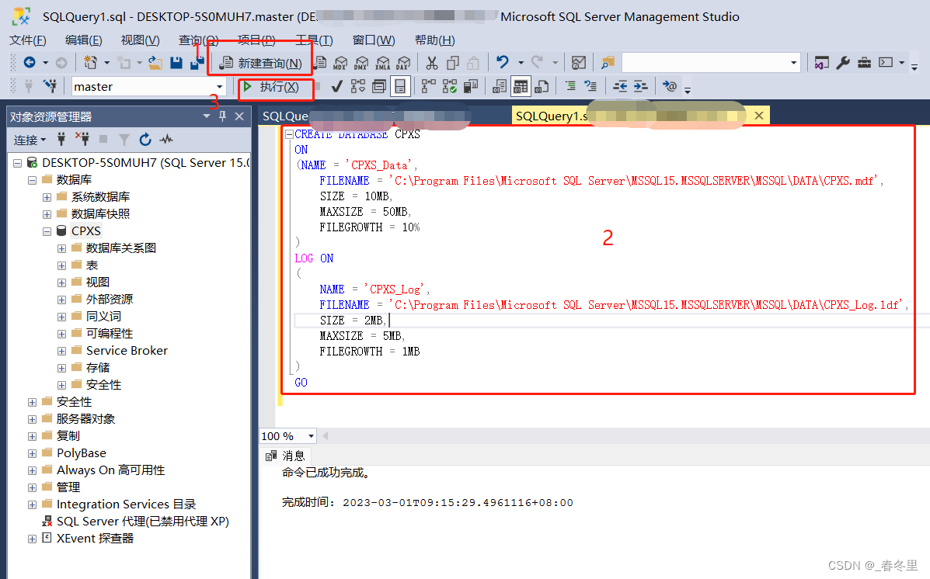Click the 新建查询(N) button

click(260, 63)
